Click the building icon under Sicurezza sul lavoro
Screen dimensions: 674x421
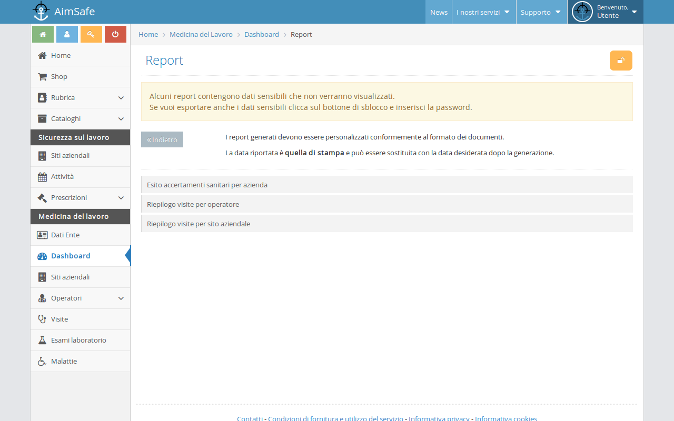[x=42, y=156]
